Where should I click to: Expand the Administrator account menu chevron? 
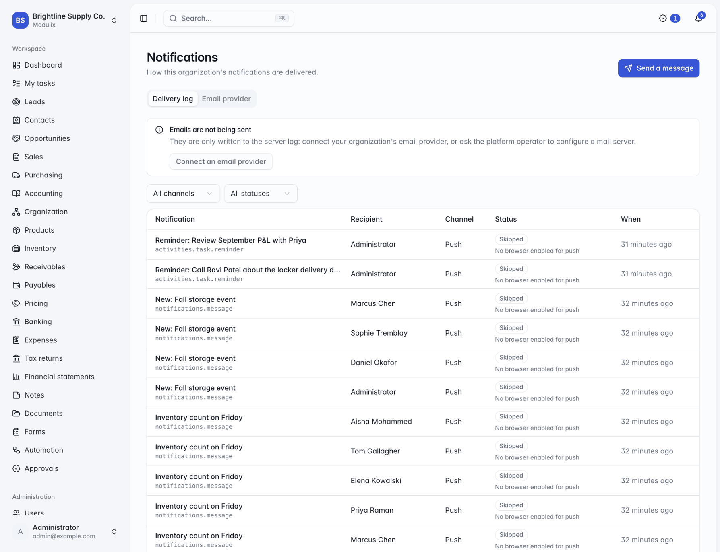[x=114, y=531]
